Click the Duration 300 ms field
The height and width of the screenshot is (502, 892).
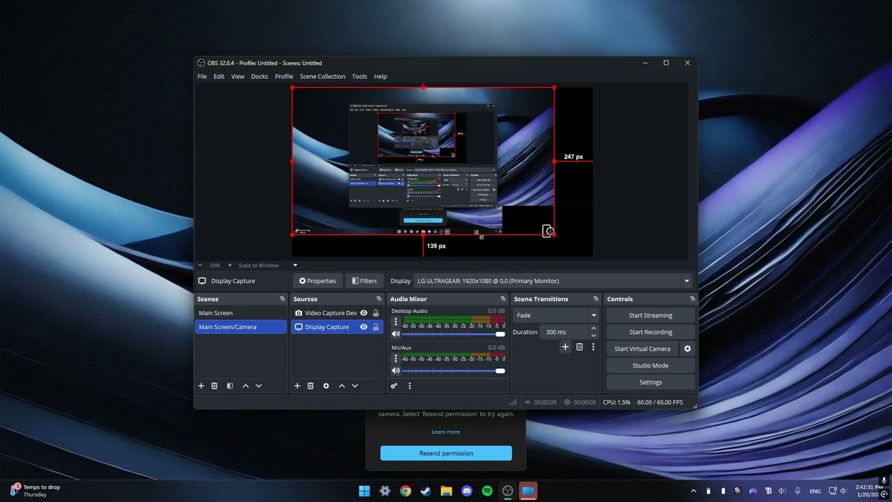[x=564, y=332]
